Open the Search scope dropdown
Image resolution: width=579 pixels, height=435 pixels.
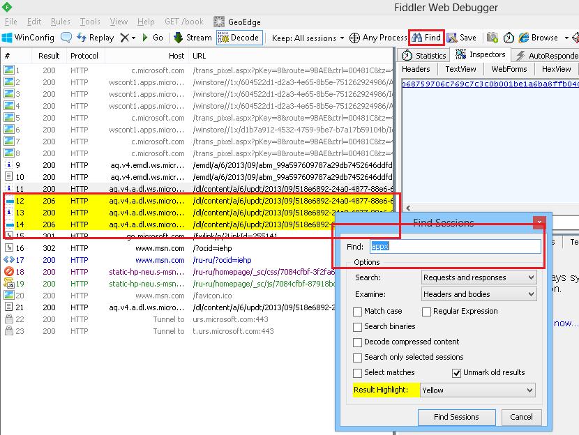(479, 277)
